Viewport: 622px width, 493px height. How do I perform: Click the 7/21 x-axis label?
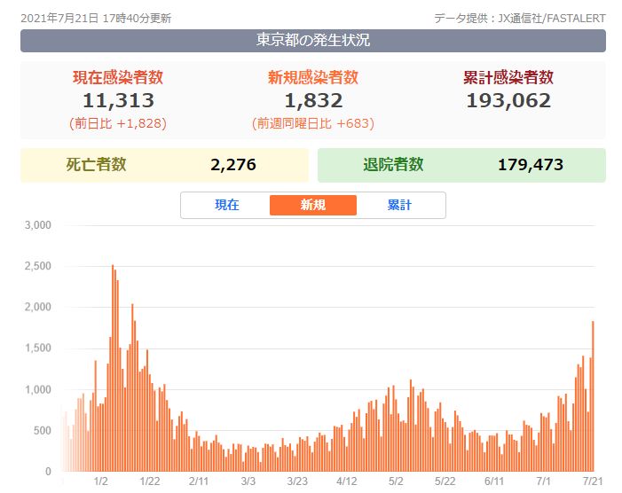(593, 481)
